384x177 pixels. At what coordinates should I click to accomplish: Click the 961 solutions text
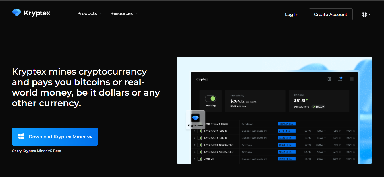(302, 107)
